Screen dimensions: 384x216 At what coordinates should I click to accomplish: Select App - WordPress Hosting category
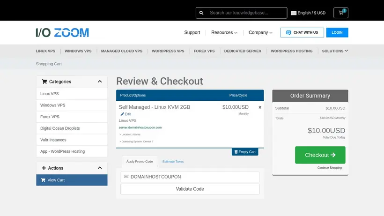coord(72,151)
